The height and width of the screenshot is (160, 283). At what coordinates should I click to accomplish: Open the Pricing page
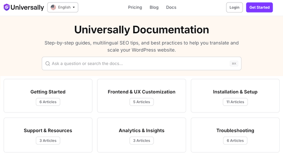tap(135, 7)
